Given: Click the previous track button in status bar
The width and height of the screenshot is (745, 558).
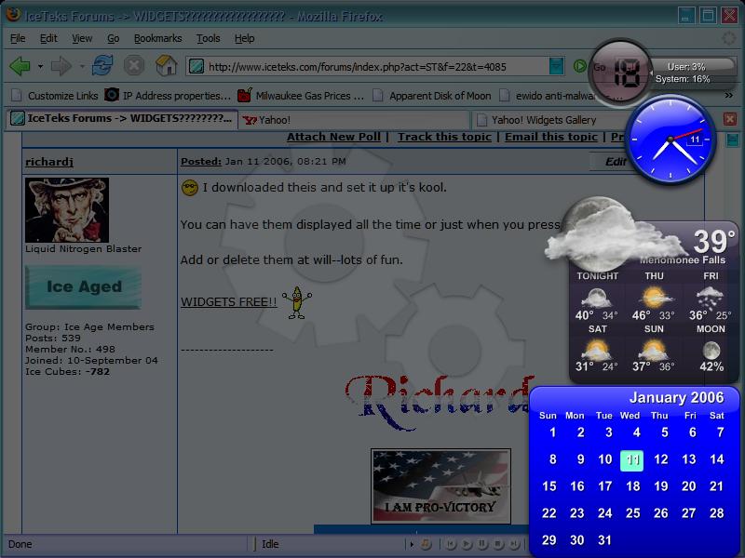Looking at the screenshot, I should click(452, 544).
